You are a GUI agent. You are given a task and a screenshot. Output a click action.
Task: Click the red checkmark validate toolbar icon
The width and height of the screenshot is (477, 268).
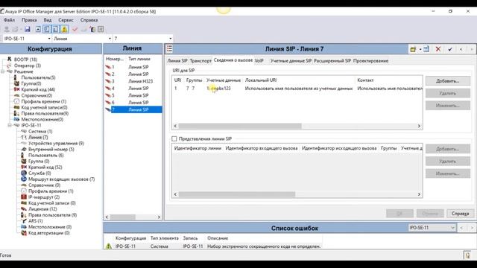[75, 29]
